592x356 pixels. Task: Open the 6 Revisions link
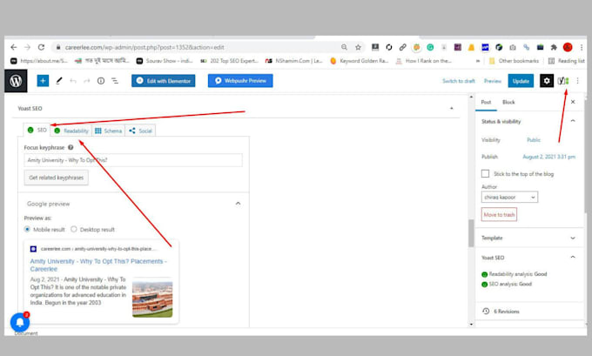507,311
